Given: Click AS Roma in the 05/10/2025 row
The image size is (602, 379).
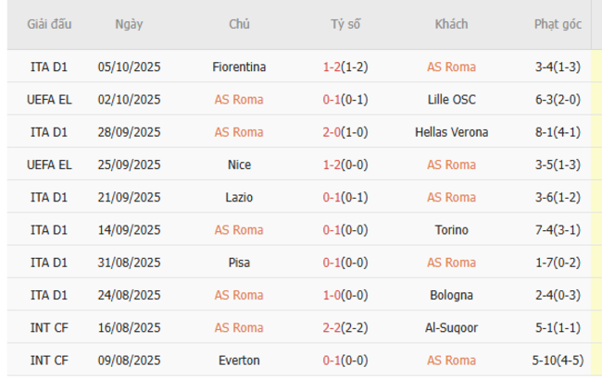Looking at the screenshot, I should click(x=451, y=67).
